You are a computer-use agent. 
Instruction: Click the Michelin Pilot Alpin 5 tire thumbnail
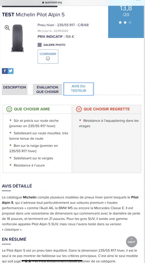tap(18, 38)
